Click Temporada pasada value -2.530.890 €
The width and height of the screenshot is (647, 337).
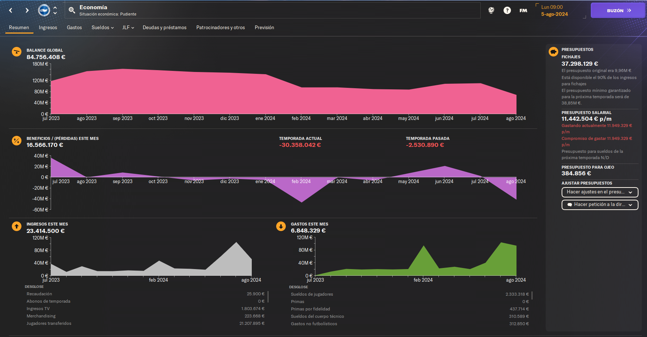tap(425, 145)
